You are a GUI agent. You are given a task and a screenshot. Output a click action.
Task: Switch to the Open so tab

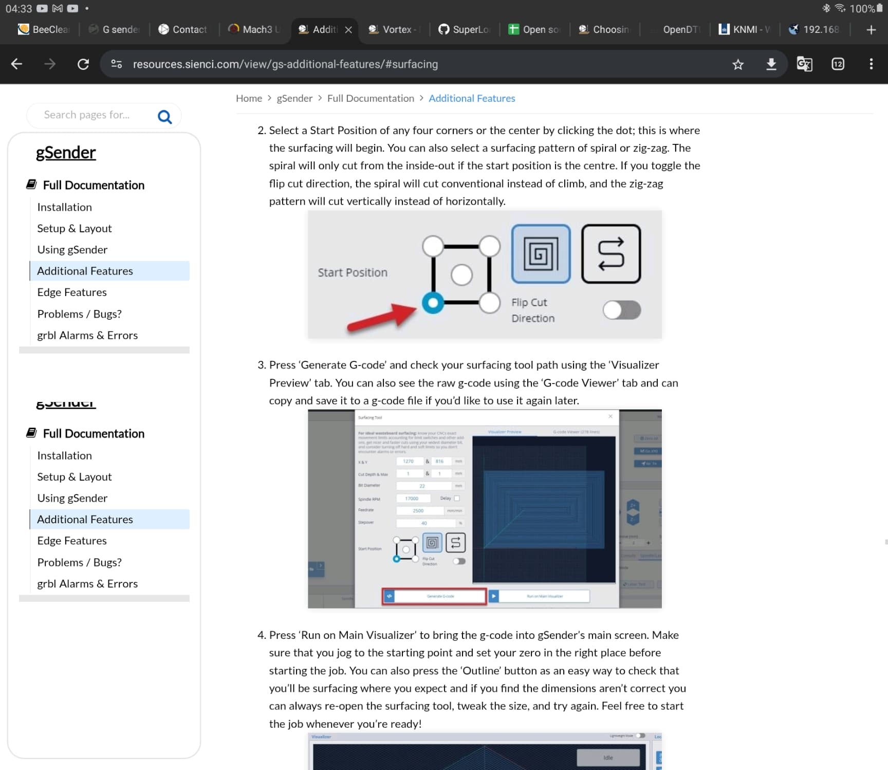[x=534, y=30]
